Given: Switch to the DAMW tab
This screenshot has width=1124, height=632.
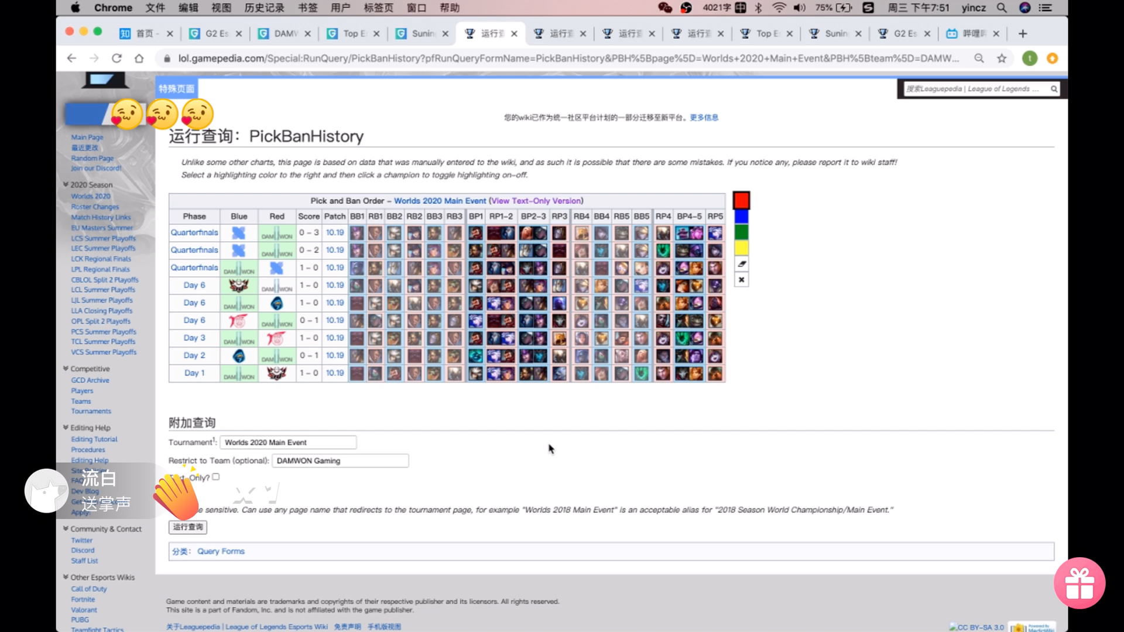Looking at the screenshot, I should [285, 33].
